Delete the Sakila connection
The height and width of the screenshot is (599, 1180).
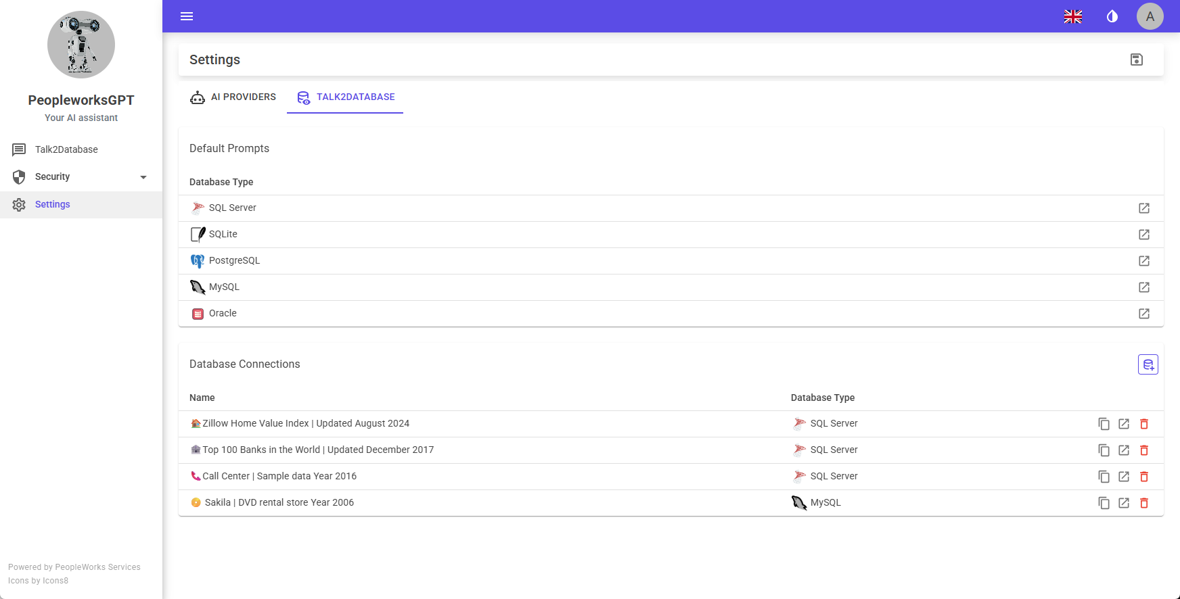[1144, 503]
